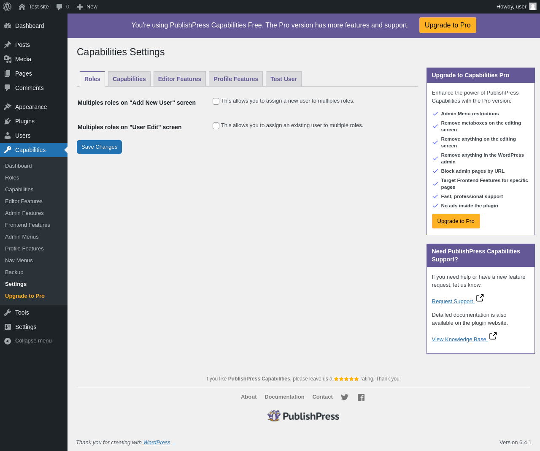This screenshot has width=540, height=451.
Task: Open the New content menu in admin bar
Action: (87, 7)
